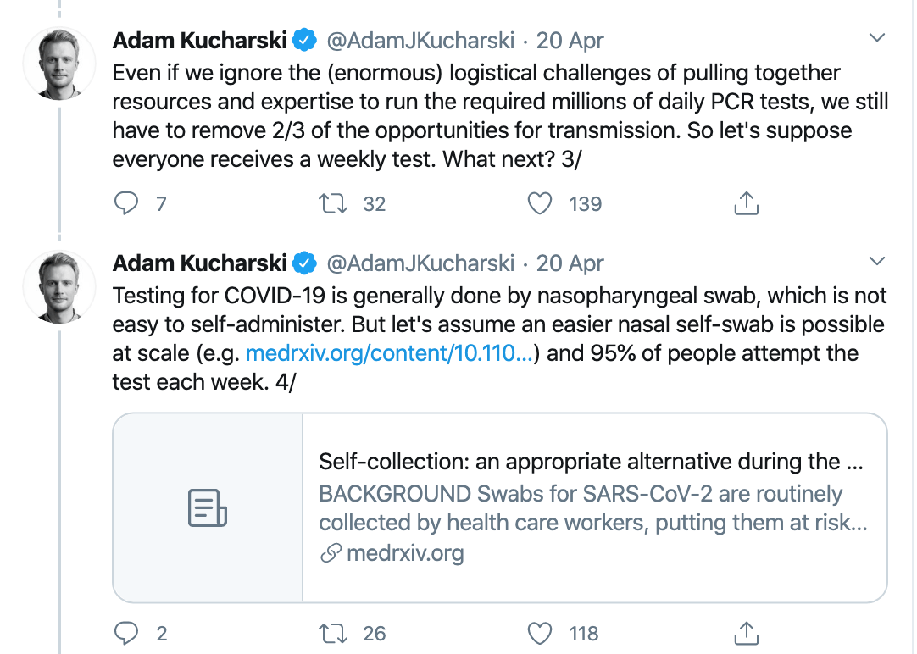Share the second tweet ending in 4/

(x=745, y=632)
